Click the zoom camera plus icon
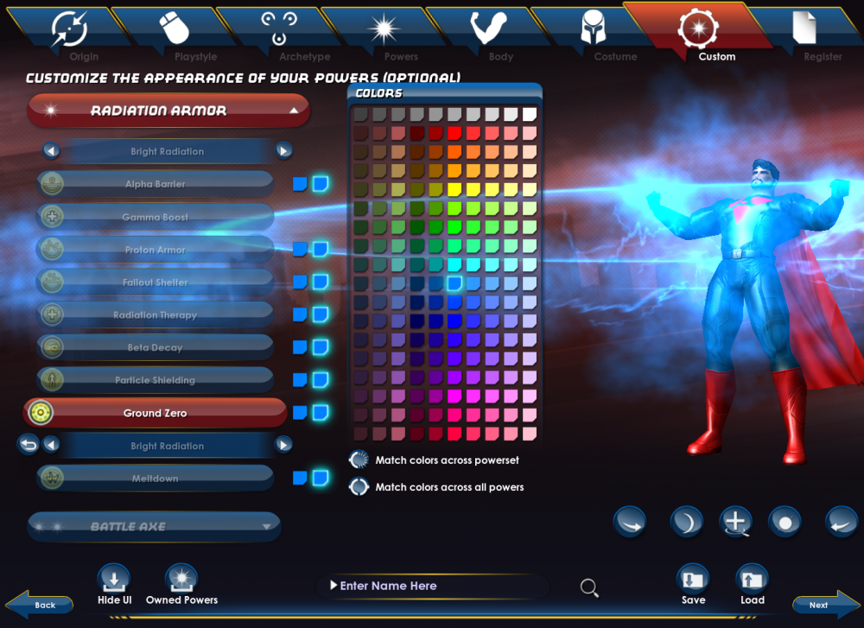 click(x=735, y=522)
